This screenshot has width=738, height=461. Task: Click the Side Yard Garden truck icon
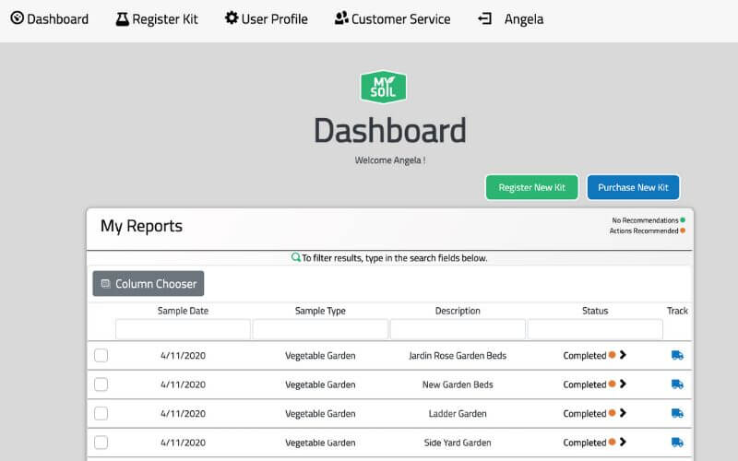pyautogui.click(x=677, y=443)
